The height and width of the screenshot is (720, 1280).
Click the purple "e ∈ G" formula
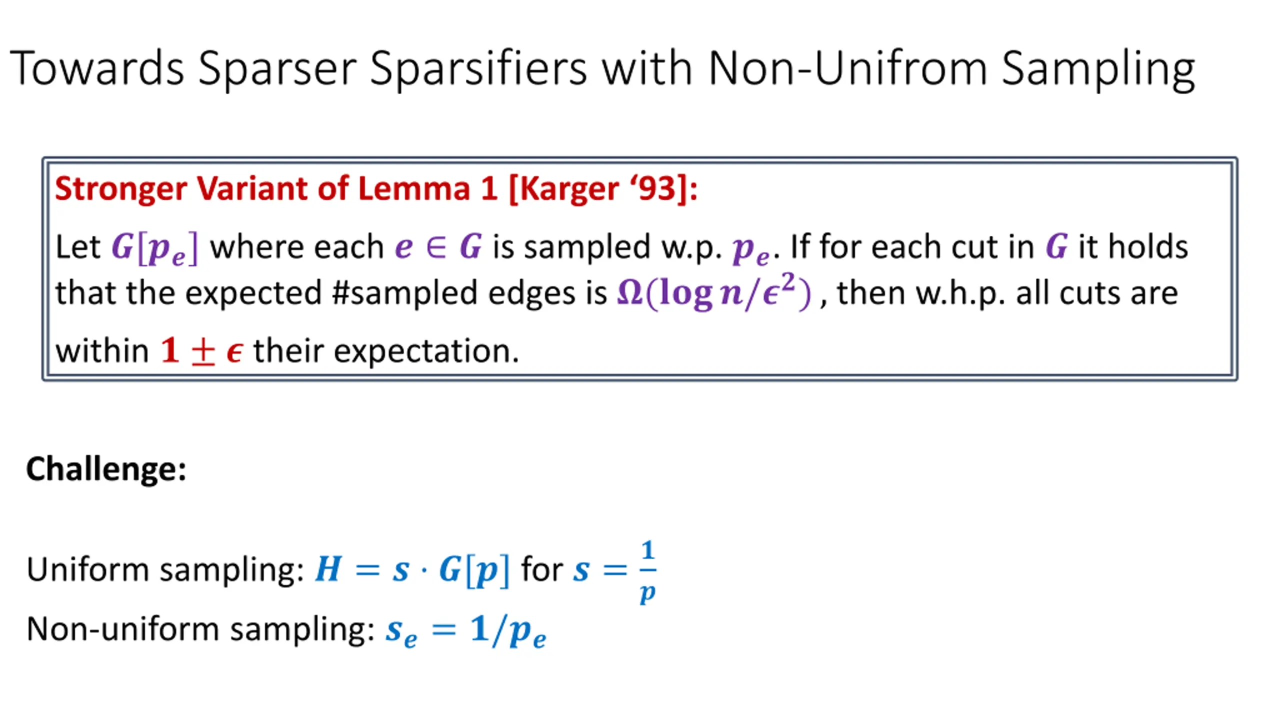(x=438, y=247)
